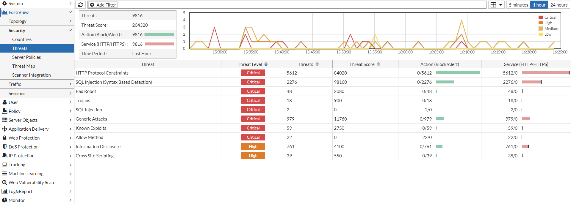Sort table by Threat Score arrows
This screenshot has width=571, height=204.
(378, 64)
